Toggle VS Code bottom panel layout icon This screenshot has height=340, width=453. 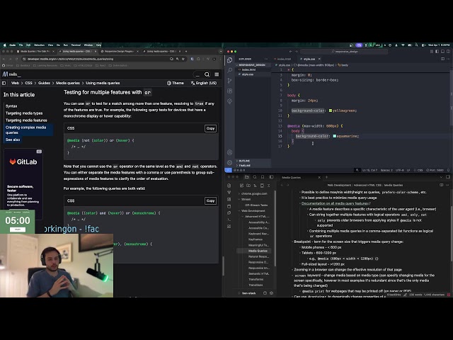[x=442, y=52]
